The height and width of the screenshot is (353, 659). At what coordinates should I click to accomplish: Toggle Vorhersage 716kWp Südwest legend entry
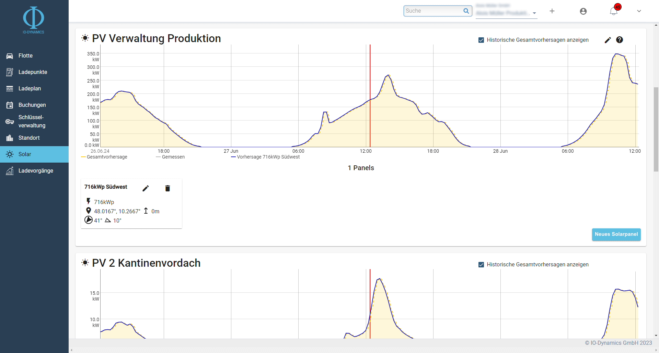265,157
